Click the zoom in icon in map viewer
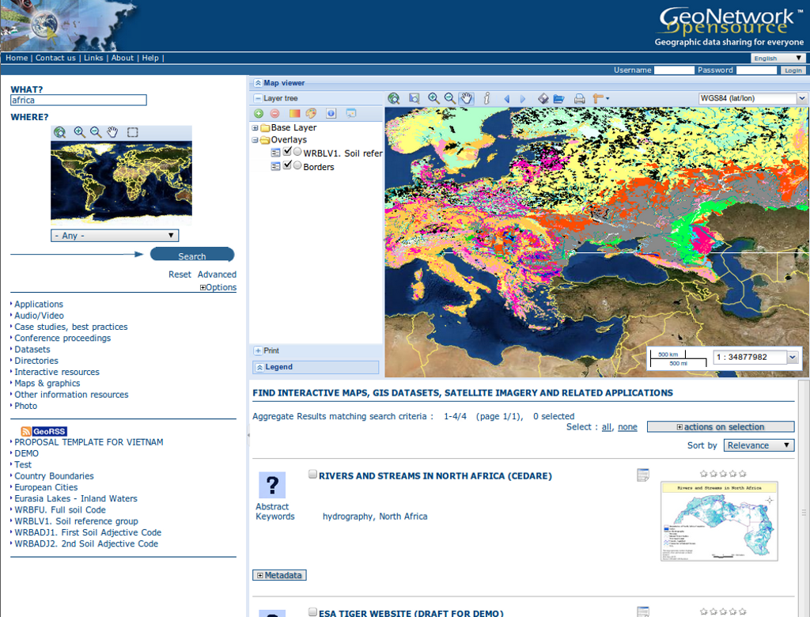 click(x=433, y=98)
